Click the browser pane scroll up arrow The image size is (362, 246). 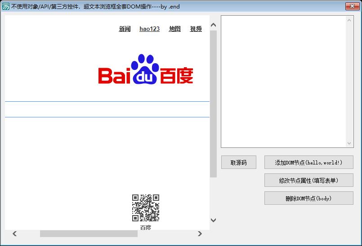pos(213,25)
